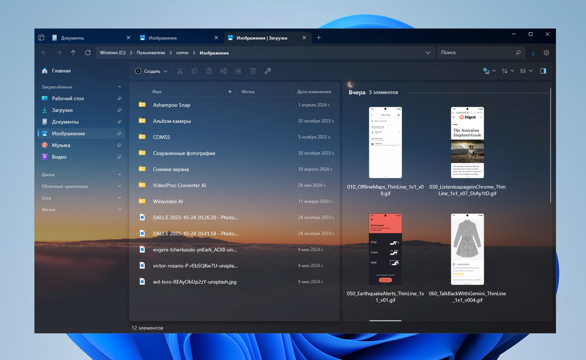Image resolution: width=586 pixels, height=360 pixels.
Task: Go back with the back arrow
Action: 44,53
